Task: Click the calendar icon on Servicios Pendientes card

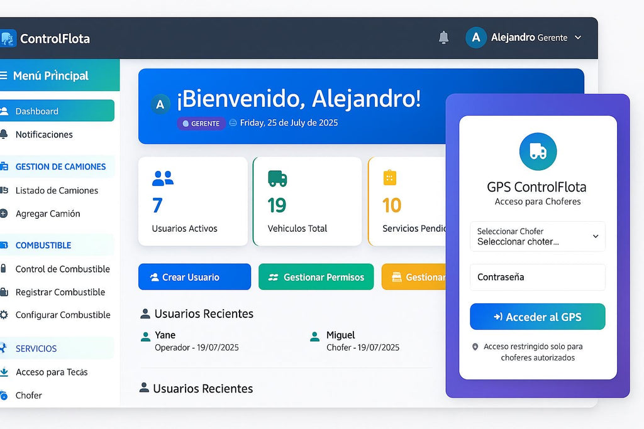Action: pos(390,178)
